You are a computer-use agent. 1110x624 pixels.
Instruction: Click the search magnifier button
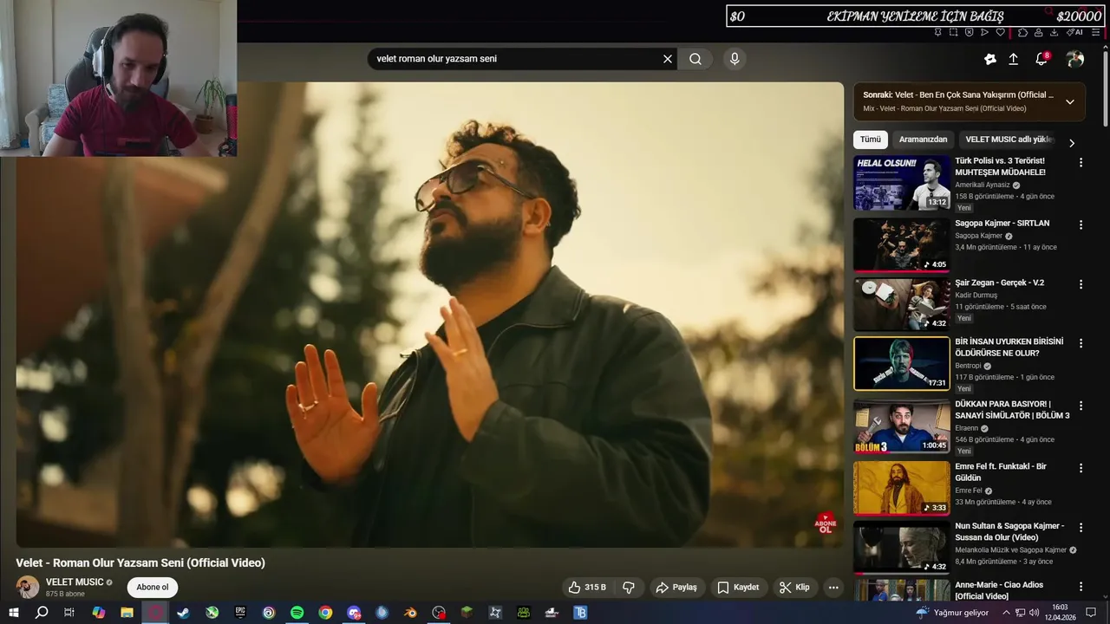(x=695, y=59)
